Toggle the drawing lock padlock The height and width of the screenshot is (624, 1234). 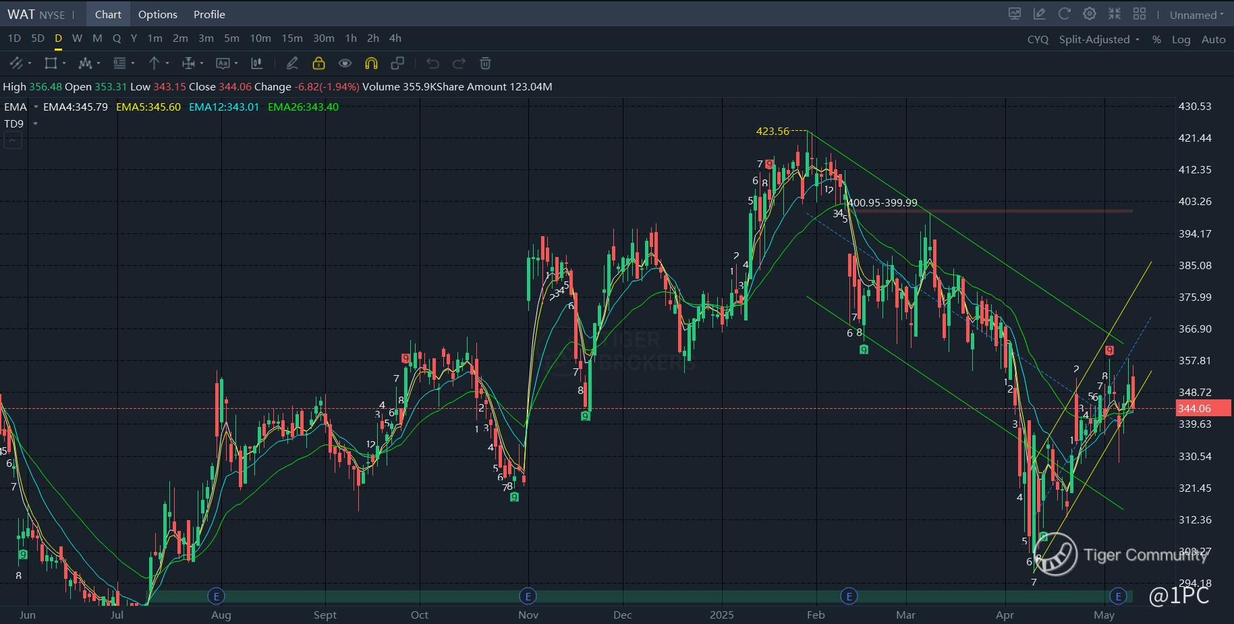318,63
